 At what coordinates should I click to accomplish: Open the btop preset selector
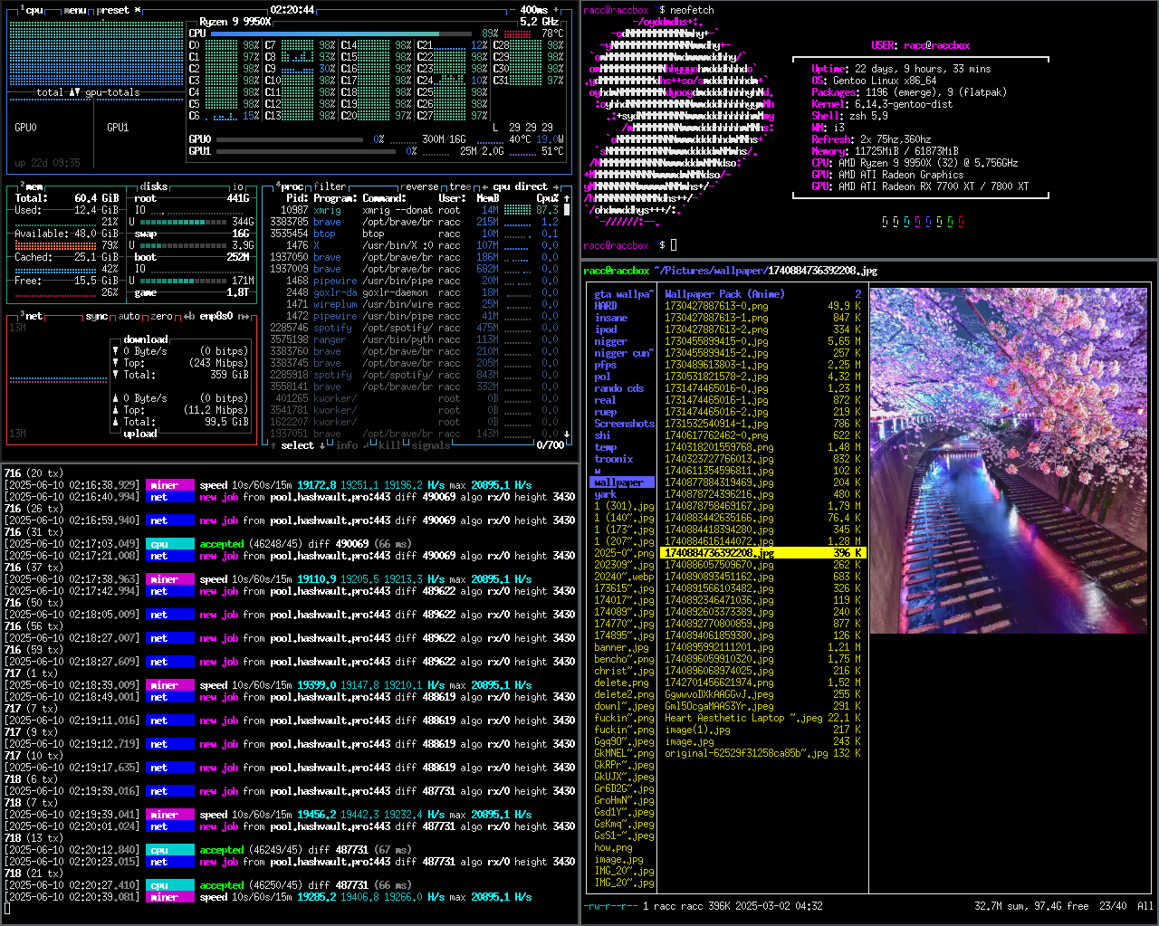[x=113, y=10]
